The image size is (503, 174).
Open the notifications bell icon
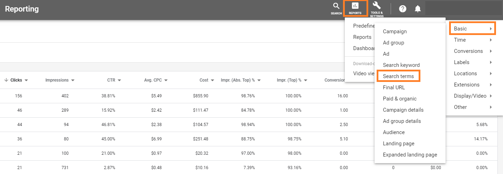(418, 9)
